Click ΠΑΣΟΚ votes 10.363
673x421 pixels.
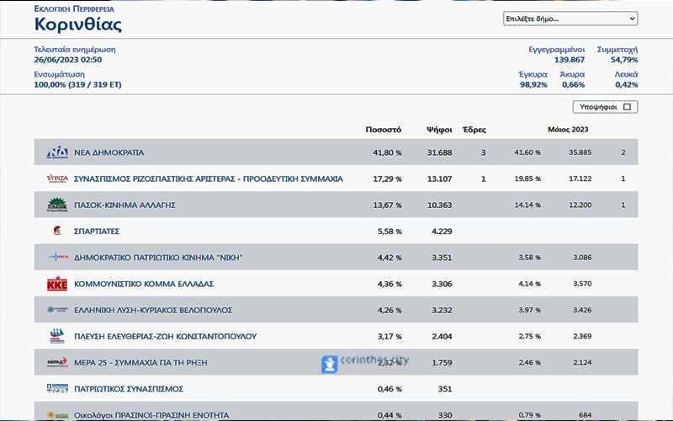439,205
